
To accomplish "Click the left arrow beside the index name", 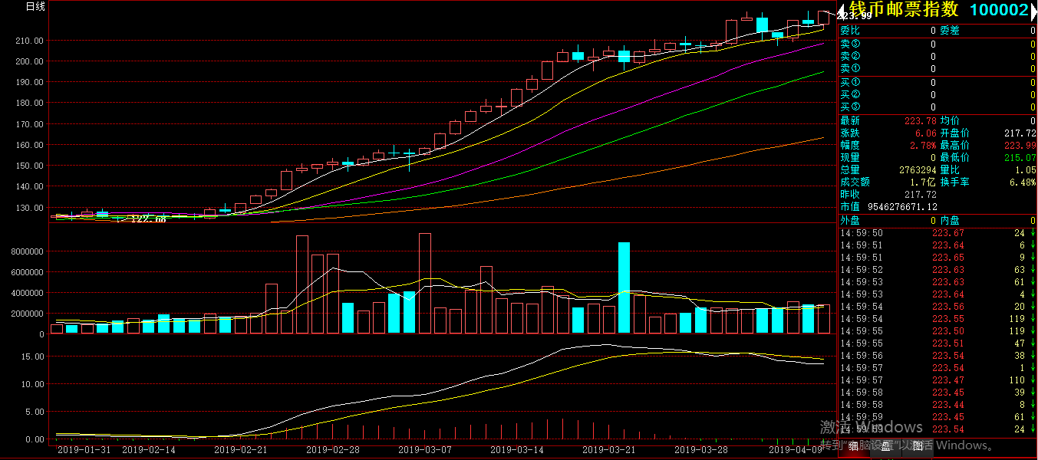I will (x=842, y=10).
